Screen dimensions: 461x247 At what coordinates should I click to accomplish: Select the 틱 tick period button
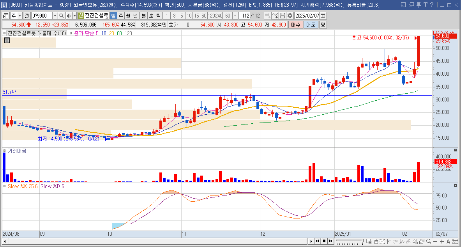pyautogui.click(x=159, y=16)
